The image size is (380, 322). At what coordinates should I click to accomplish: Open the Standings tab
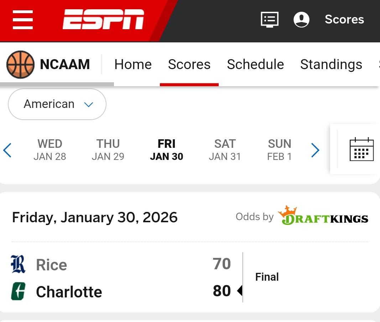(331, 64)
